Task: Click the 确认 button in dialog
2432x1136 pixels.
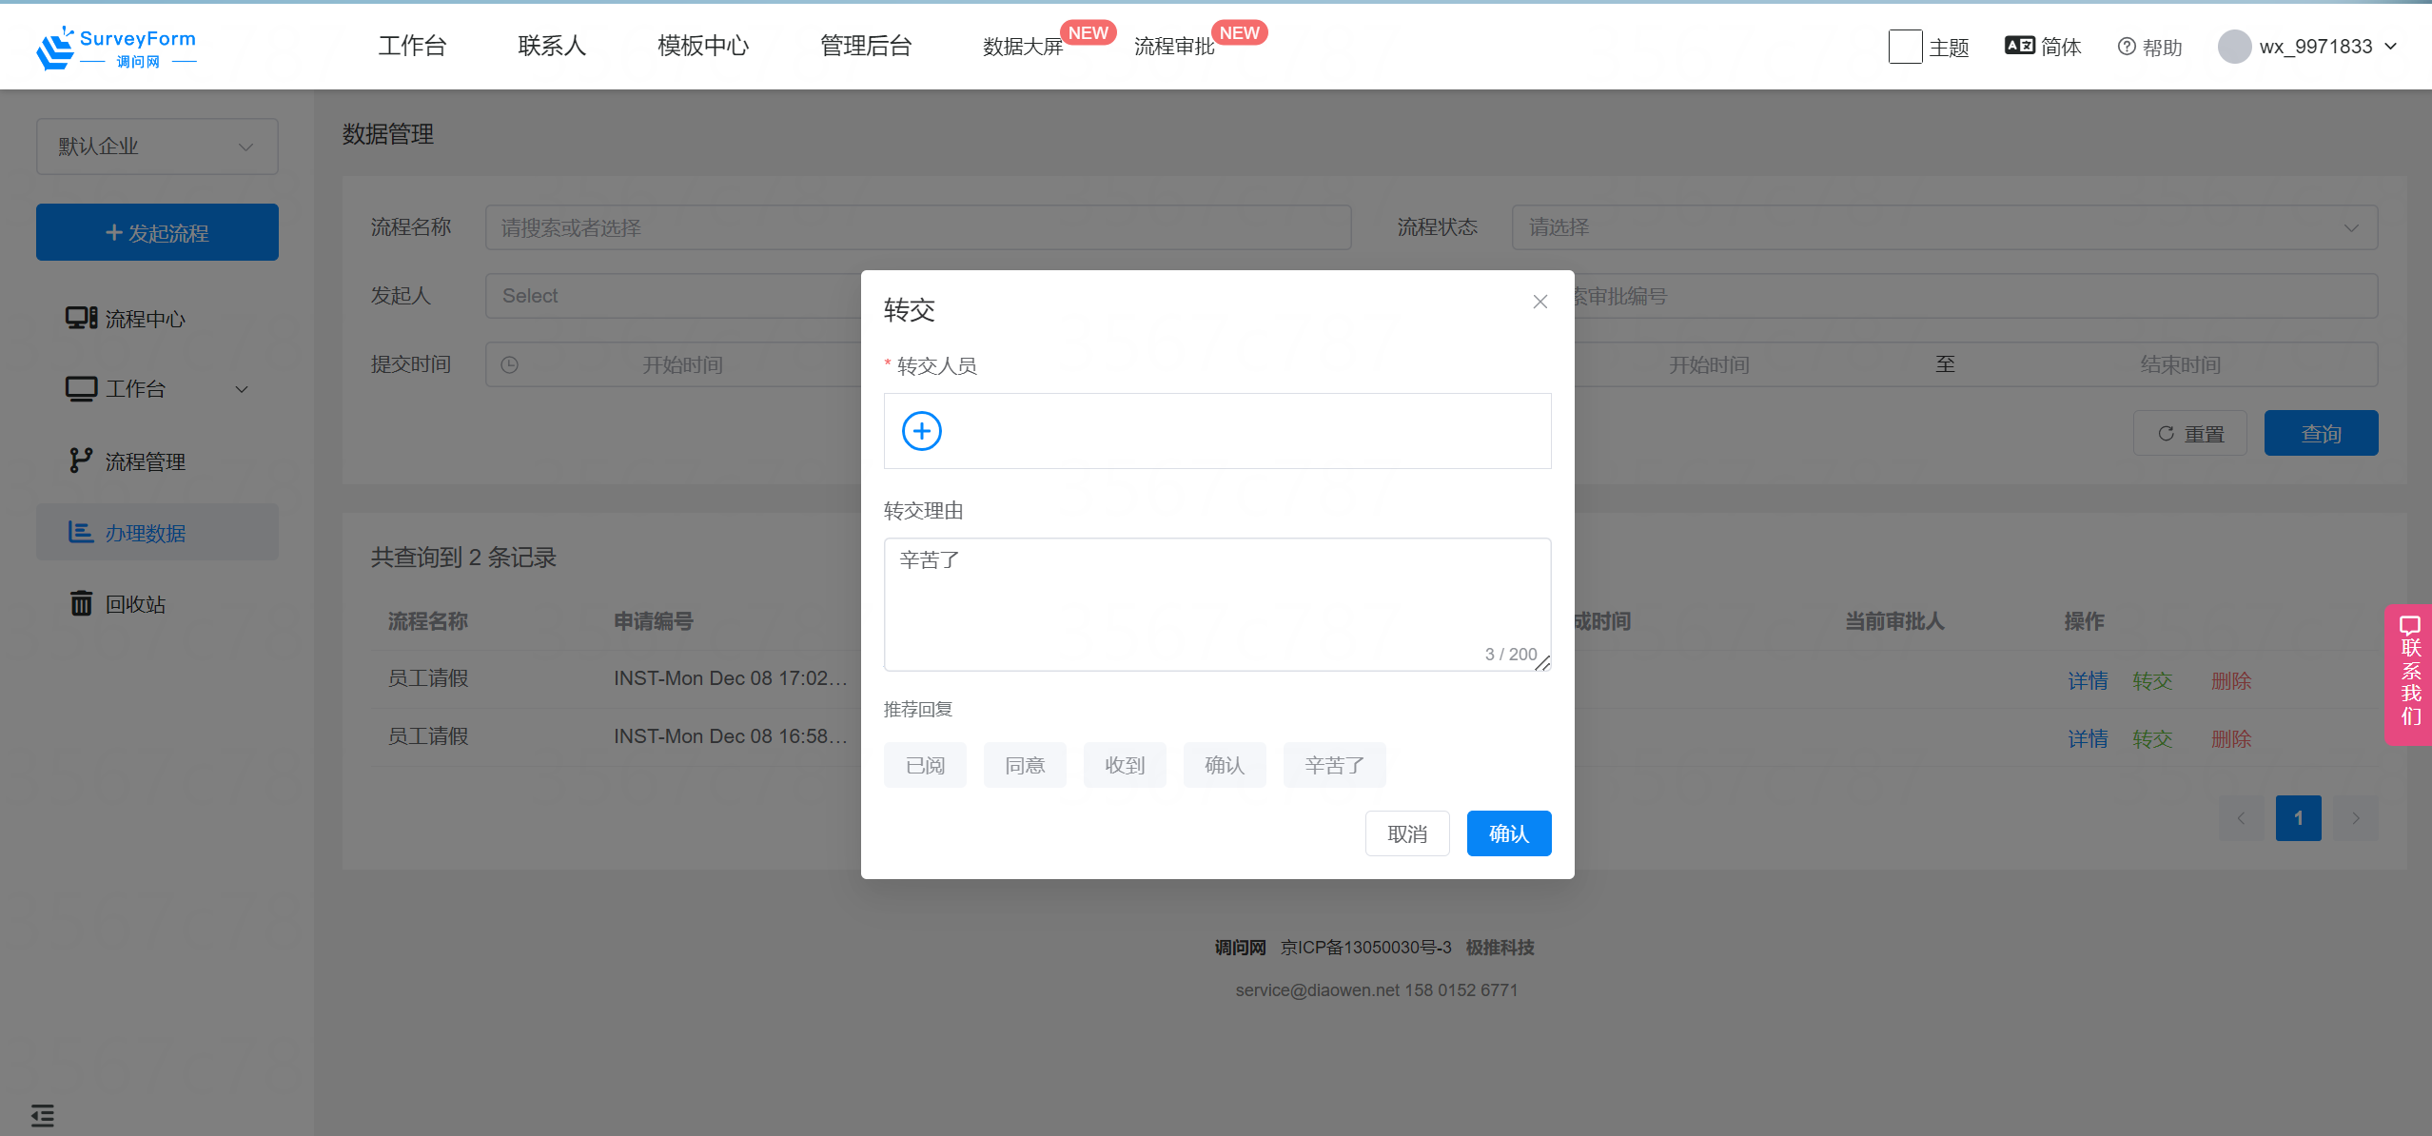Action: 1508,833
